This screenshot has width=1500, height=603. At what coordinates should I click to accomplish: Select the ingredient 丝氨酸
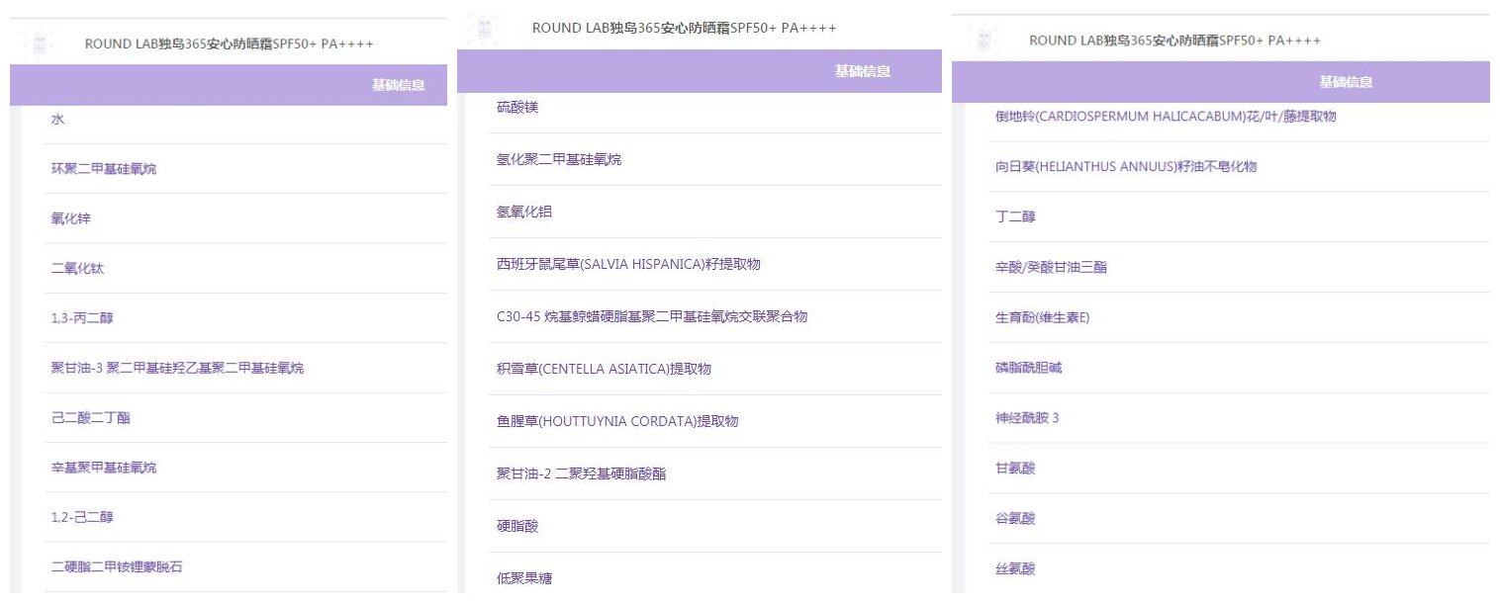(1015, 569)
